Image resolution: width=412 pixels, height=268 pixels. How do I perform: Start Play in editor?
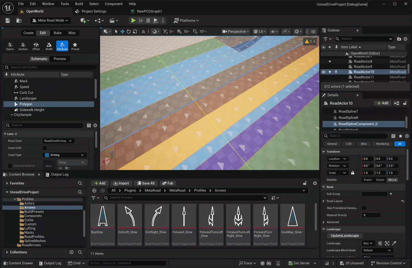click(x=133, y=20)
